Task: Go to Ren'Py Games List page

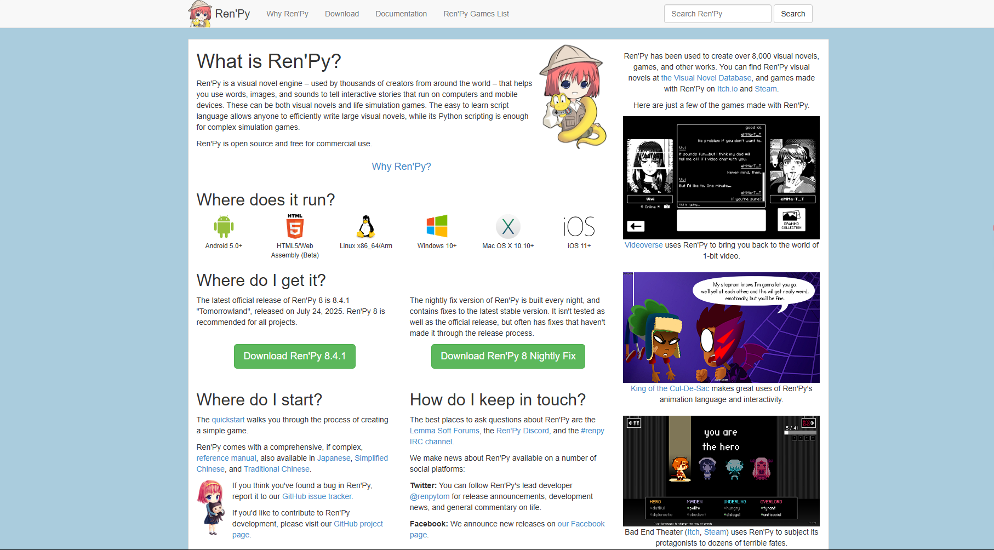Action: tap(476, 14)
